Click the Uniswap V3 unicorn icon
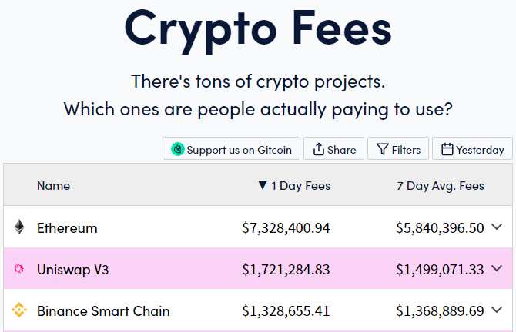Image resolution: width=516 pixels, height=332 pixels. tap(19, 269)
